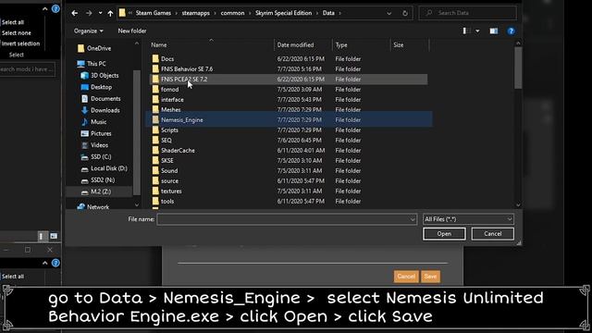This screenshot has width=592, height=333.
Task: Click the Open button
Action: [x=444, y=234]
